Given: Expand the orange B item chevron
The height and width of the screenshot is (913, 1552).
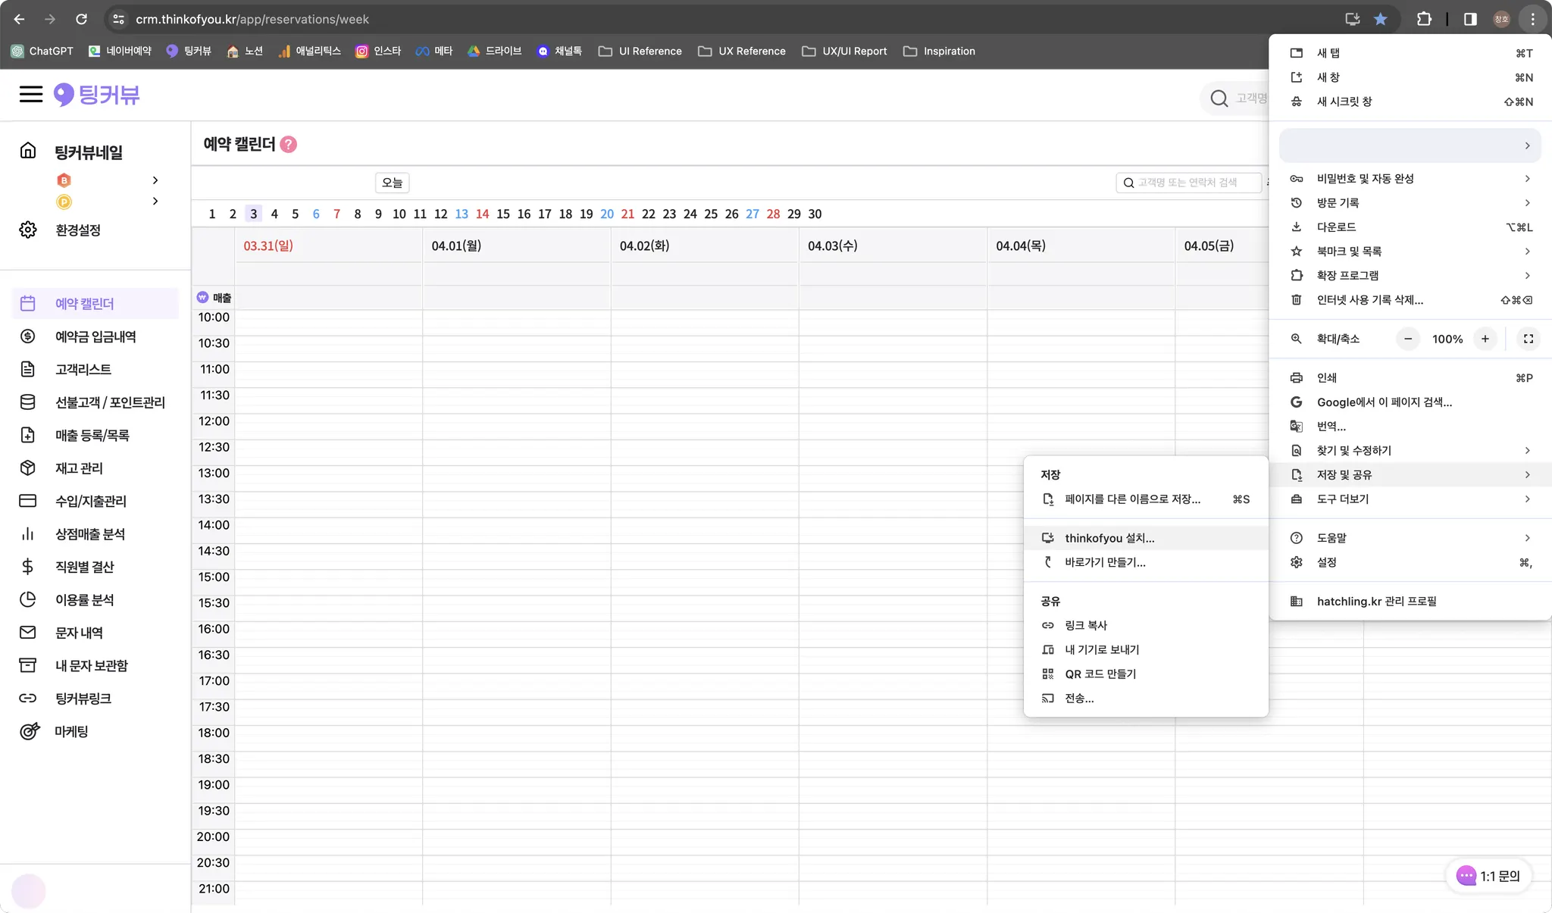Looking at the screenshot, I should (155, 180).
